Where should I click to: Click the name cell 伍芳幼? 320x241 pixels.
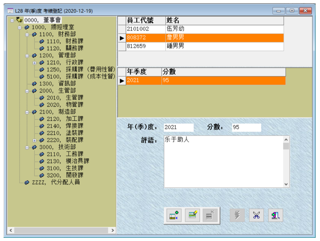[x=225, y=29]
